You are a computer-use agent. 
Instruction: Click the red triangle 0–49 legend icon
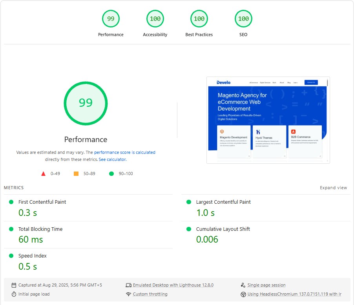[x=44, y=174]
